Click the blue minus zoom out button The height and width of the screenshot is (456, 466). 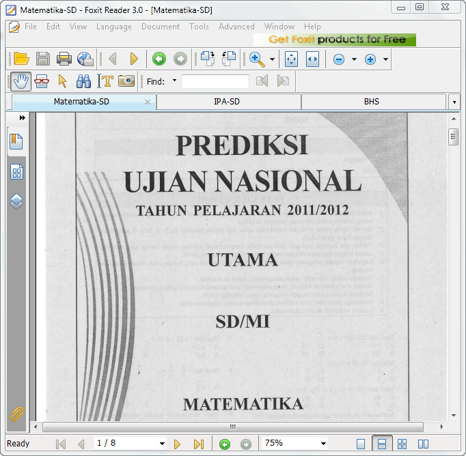pyautogui.click(x=339, y=59)
